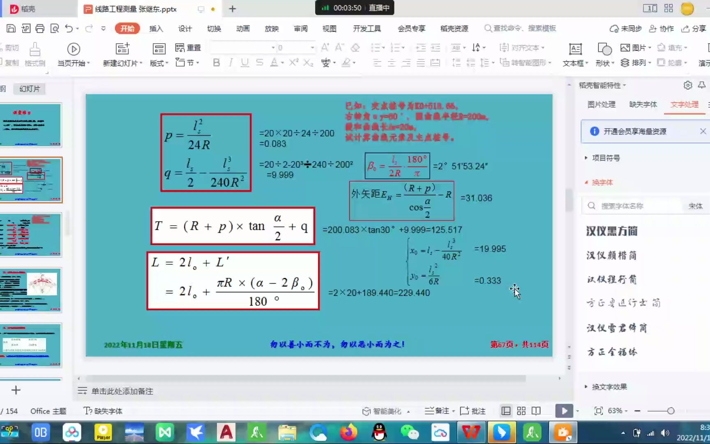Switch to the 图片处理 panel tab

(601, 104)
